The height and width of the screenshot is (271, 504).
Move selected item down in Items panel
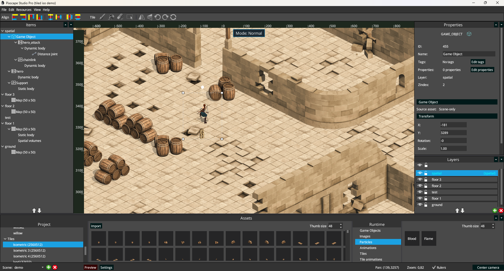pos(39,211)
